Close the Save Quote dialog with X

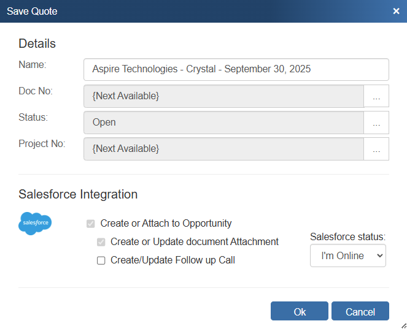396,11
